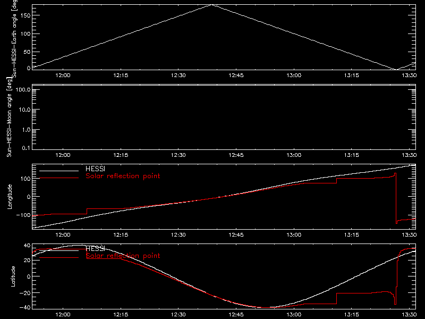
Task: Click the 10.0 tick on Moon angle axis
Action: pyautogui.click(x=24, y=110)
